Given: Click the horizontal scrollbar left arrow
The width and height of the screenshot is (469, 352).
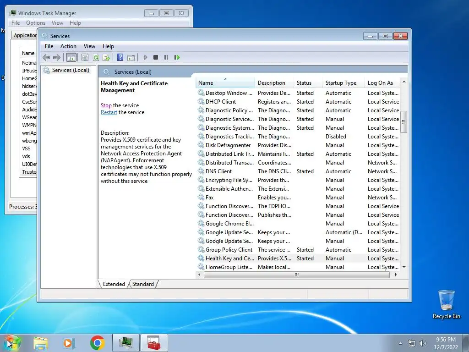Looking at the screenshot, I should tap(200, 275).
